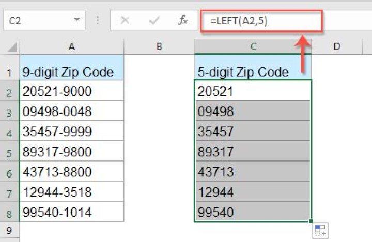Viewport: 372px width, 242px height.
Task: Select row 9 header
Action: point(9,229)
